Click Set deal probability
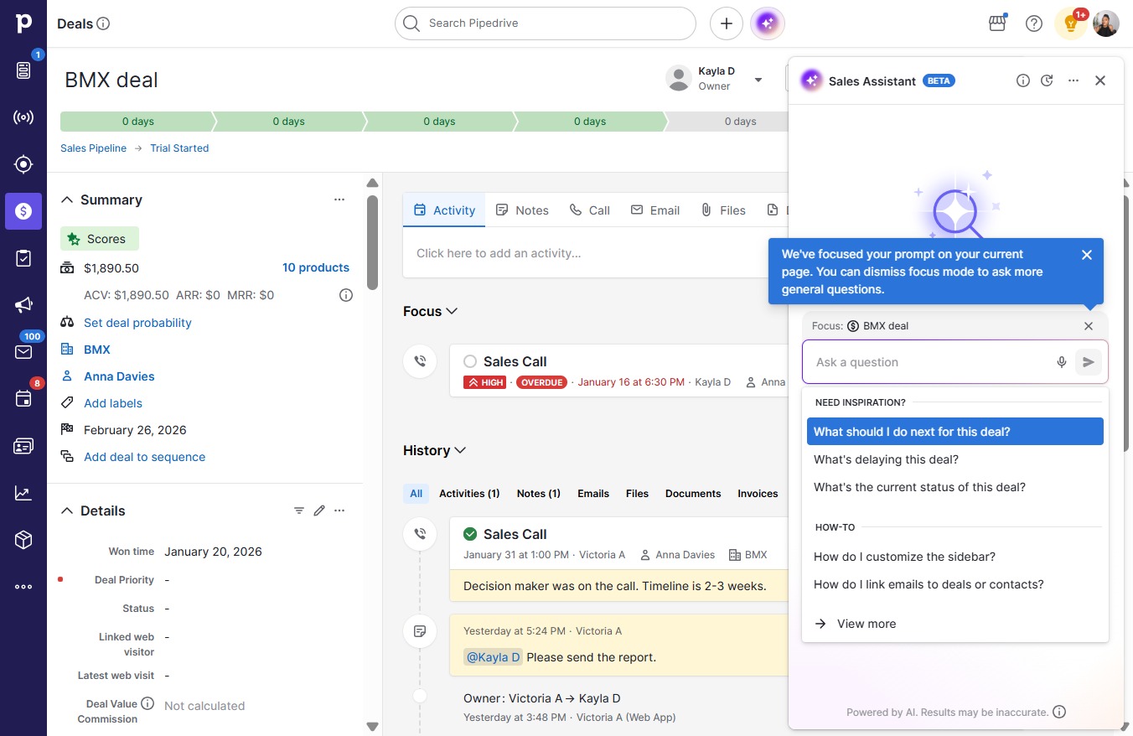The image size is (1133, 736). [137, 323]
